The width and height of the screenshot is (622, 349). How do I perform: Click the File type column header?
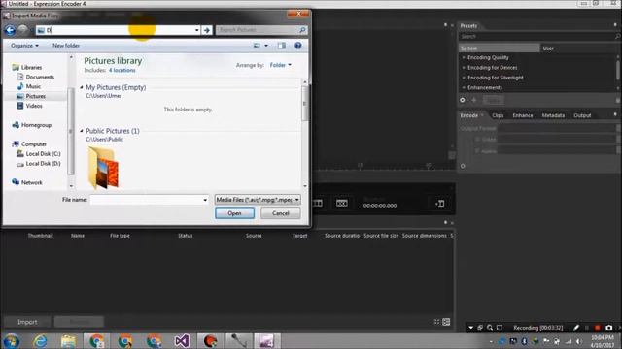[120, 236]
